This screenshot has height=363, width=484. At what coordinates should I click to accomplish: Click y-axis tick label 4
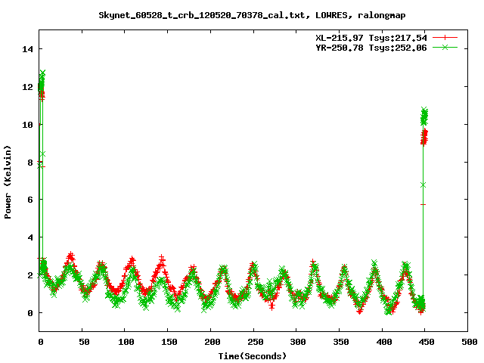tap(30, 237)
